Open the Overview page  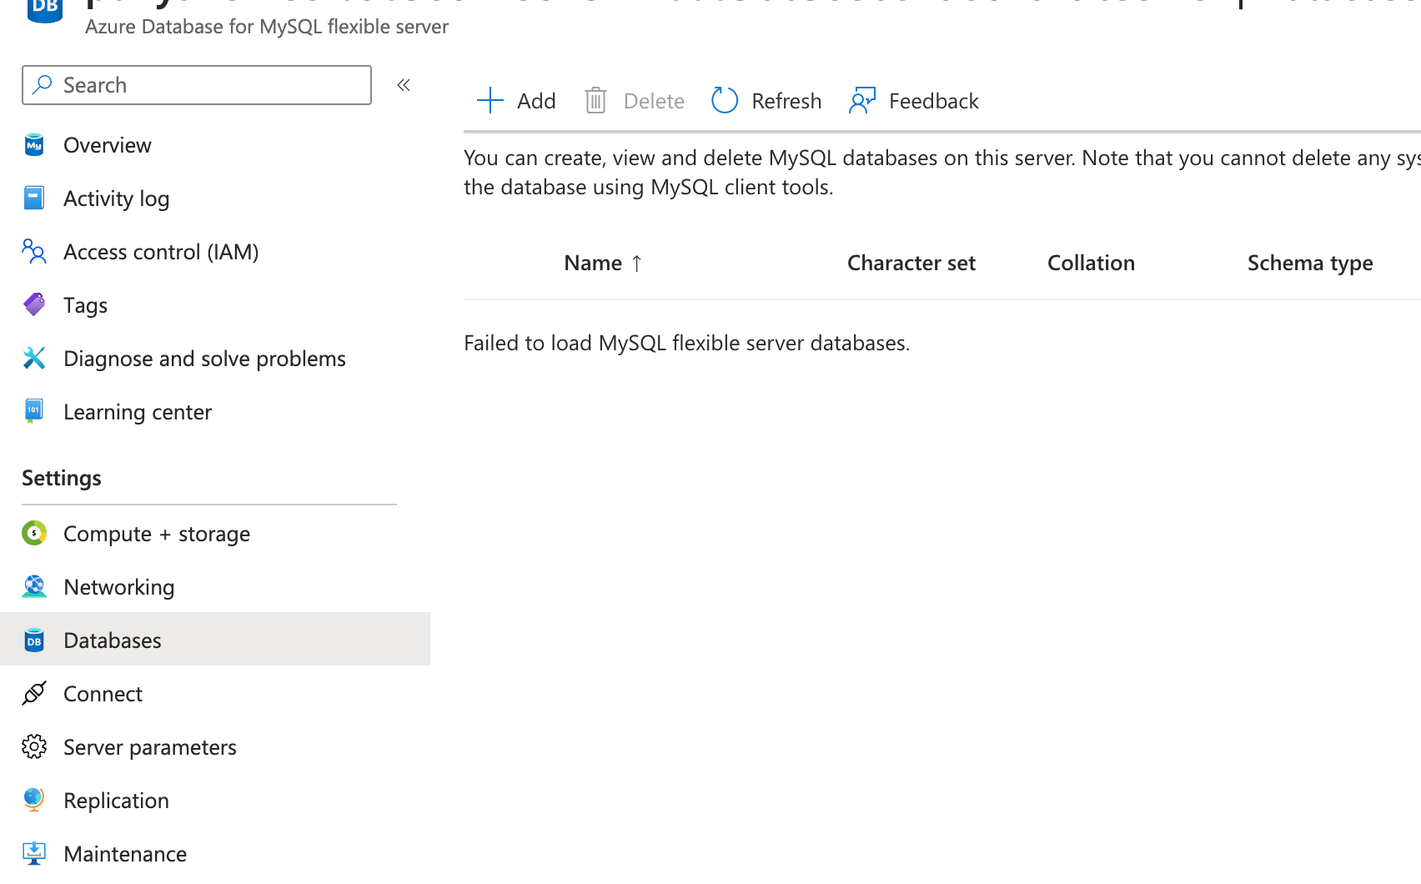coord(108,145)
